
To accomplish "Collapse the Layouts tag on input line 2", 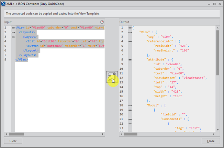I will 13,32.
